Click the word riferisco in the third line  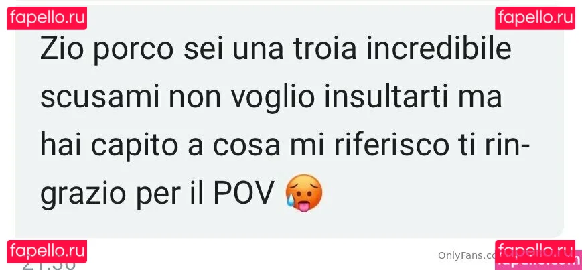(390, 146)
